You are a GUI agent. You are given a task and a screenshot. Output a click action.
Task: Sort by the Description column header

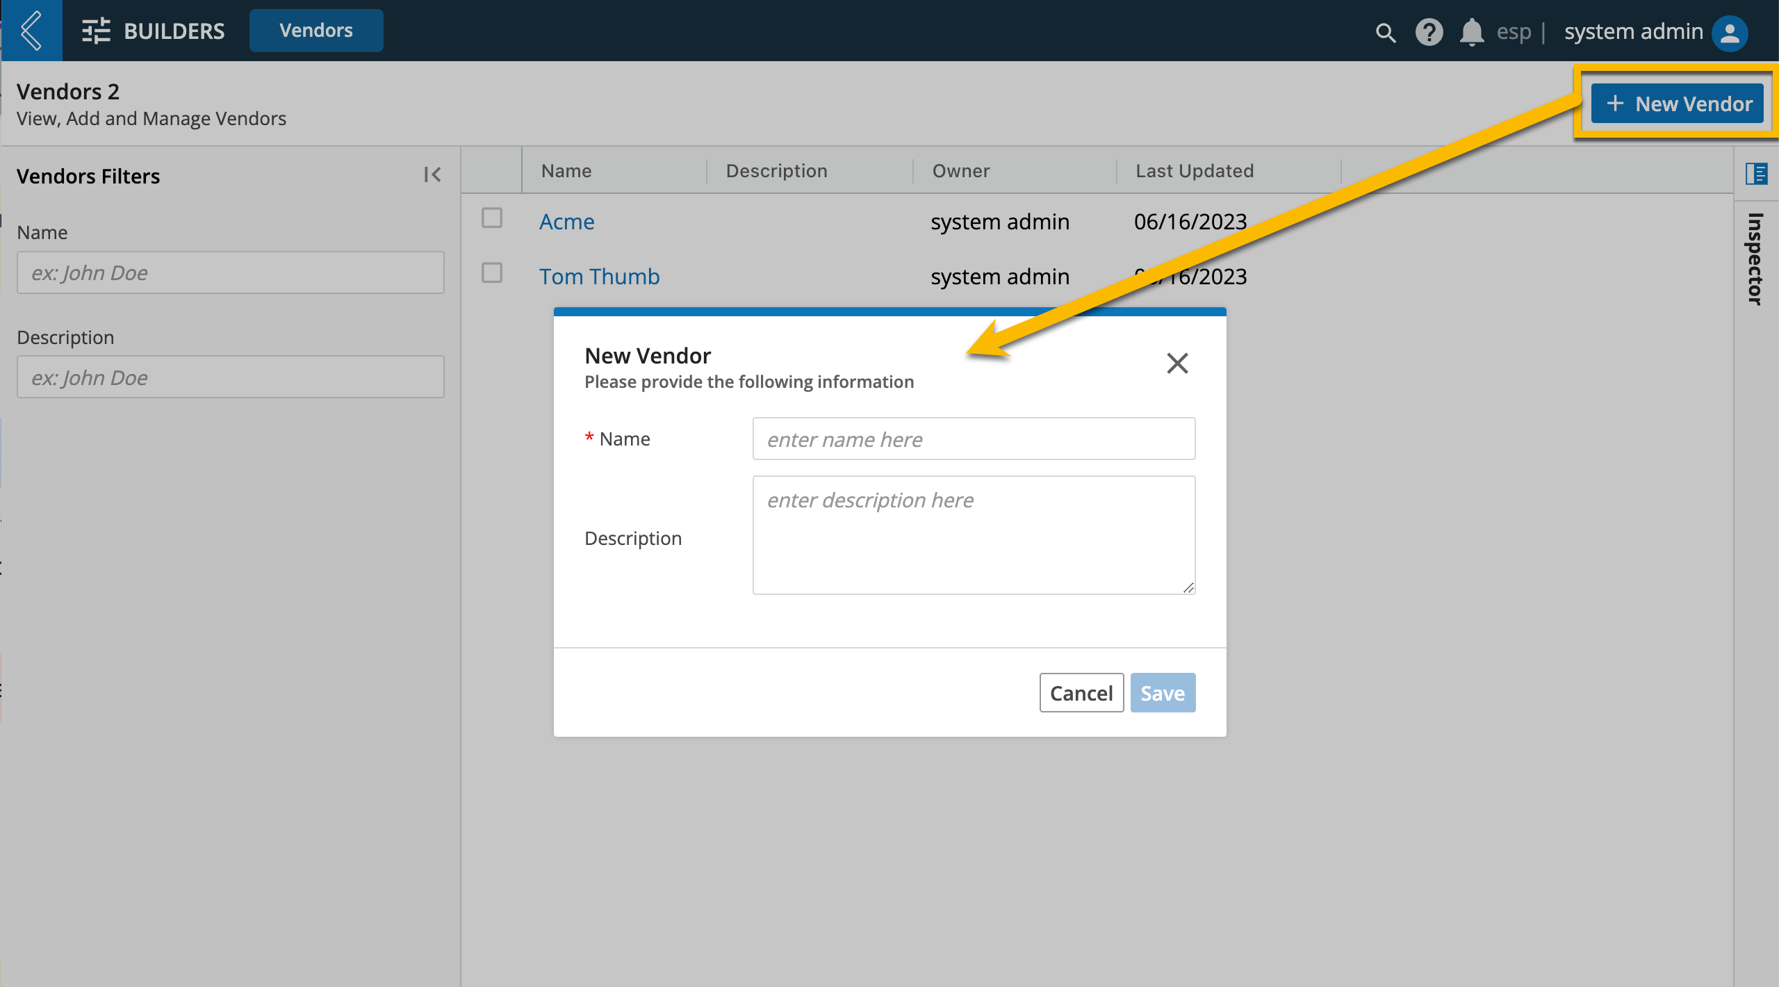pyautogui.click(x=776, y=170)
